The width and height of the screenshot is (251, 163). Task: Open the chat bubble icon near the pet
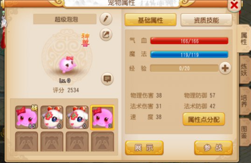point(107,79)
